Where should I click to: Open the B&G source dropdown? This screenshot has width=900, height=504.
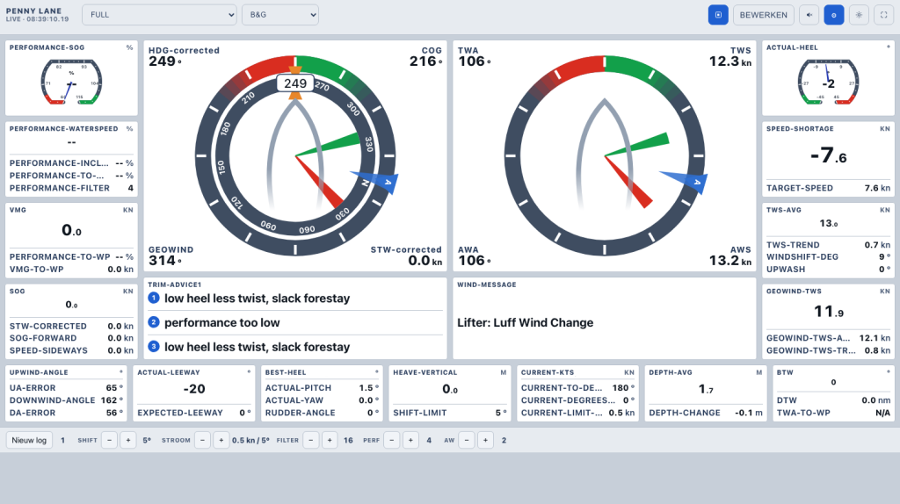coord(280,15)
